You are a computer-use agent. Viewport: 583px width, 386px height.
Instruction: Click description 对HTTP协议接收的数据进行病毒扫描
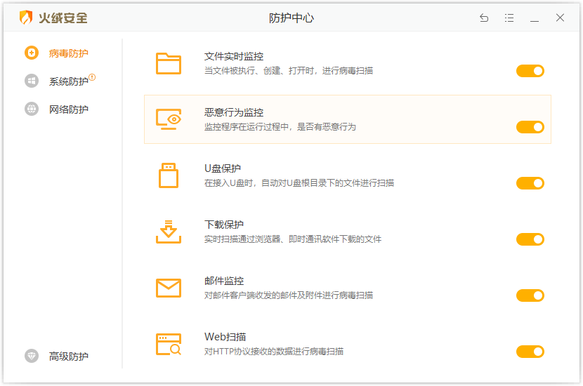274,351
